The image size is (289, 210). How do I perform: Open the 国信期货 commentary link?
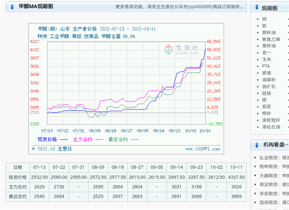[x=274, y=202]
